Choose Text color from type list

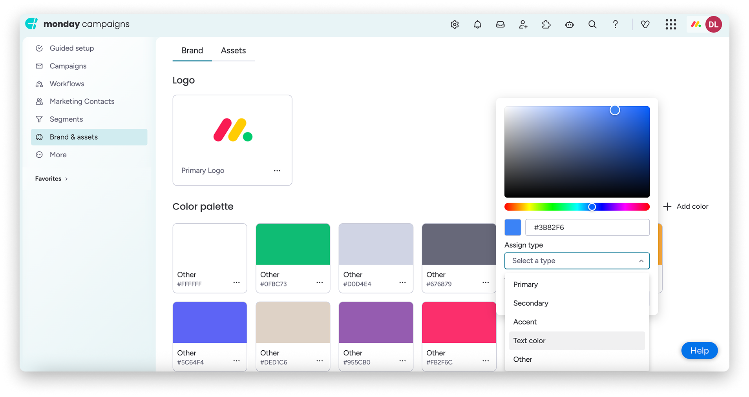tap(577, 341)
